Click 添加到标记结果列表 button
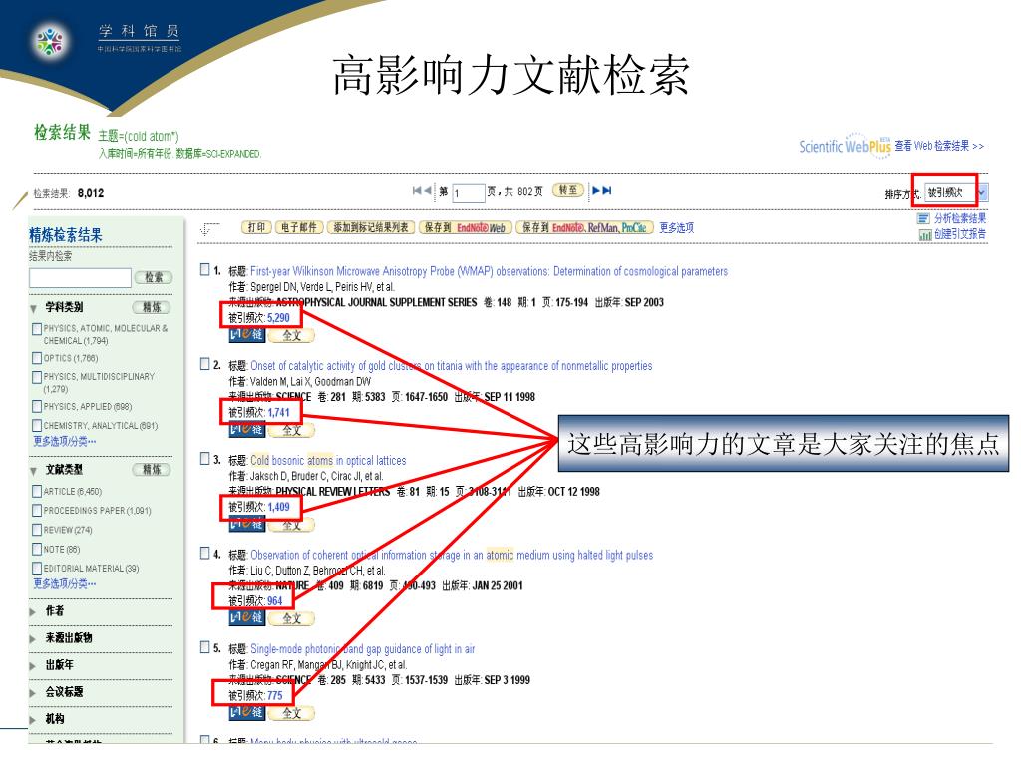Viewport: 1021px width, 766px height. click(371, 227)
